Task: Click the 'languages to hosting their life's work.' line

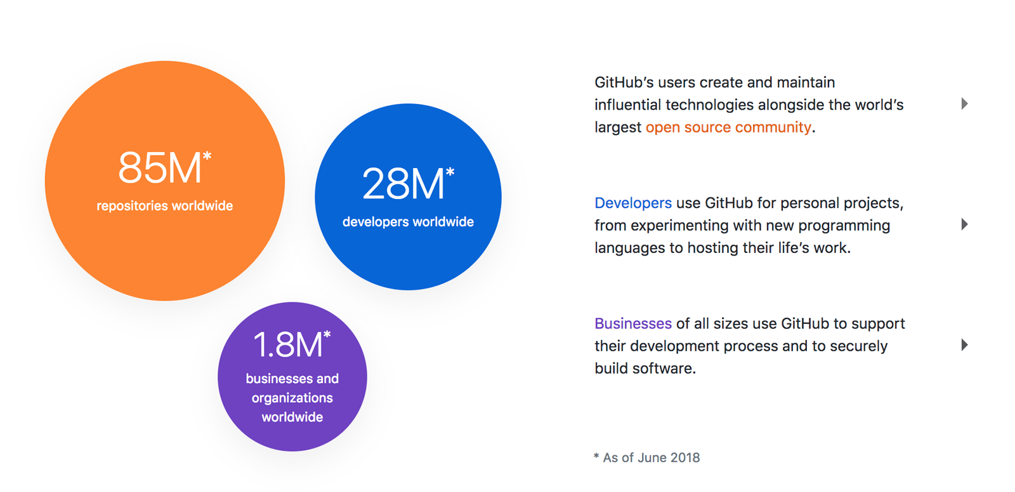Action: point(723,248)
